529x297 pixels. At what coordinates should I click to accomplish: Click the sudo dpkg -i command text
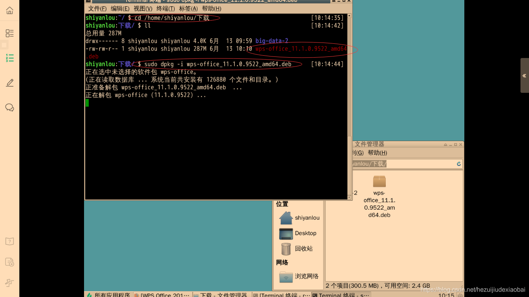click(218, 64)
